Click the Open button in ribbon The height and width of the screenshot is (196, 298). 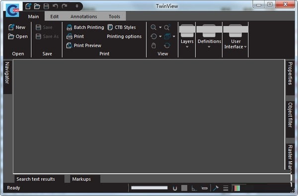tap(18, 36)
